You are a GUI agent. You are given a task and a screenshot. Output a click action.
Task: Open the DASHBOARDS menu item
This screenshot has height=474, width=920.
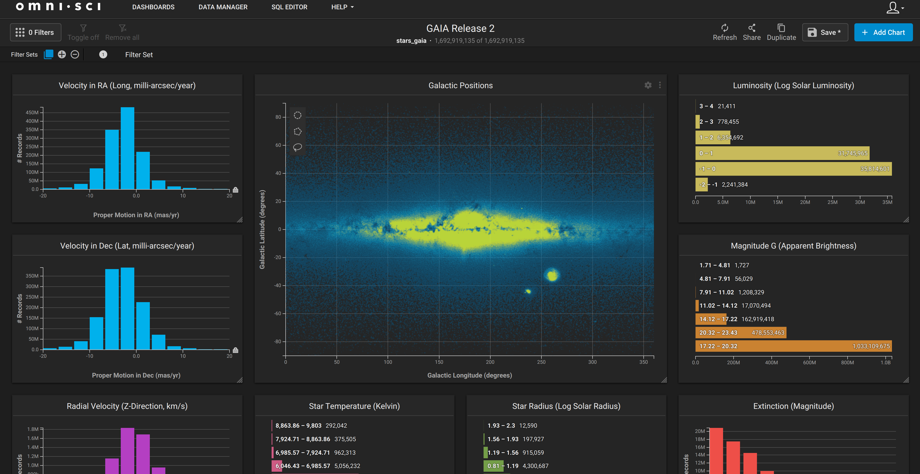coord(153,7)
